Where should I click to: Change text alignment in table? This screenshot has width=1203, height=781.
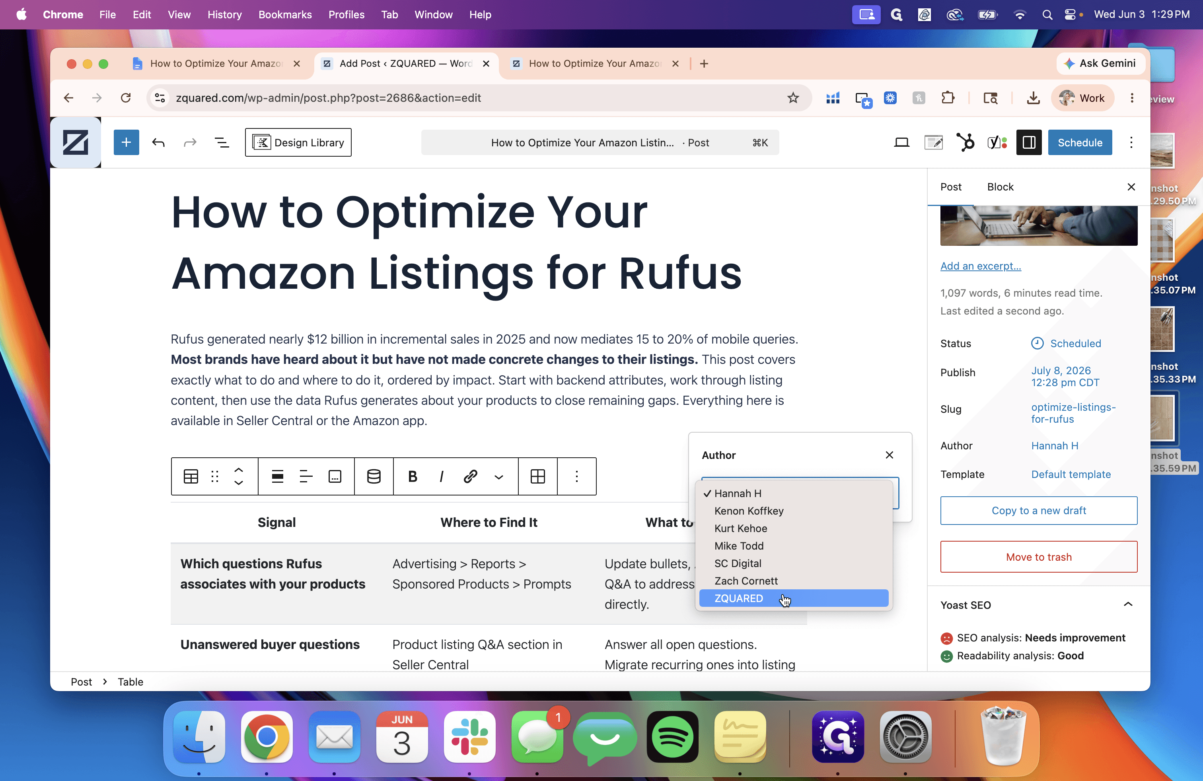pos(306,476)
